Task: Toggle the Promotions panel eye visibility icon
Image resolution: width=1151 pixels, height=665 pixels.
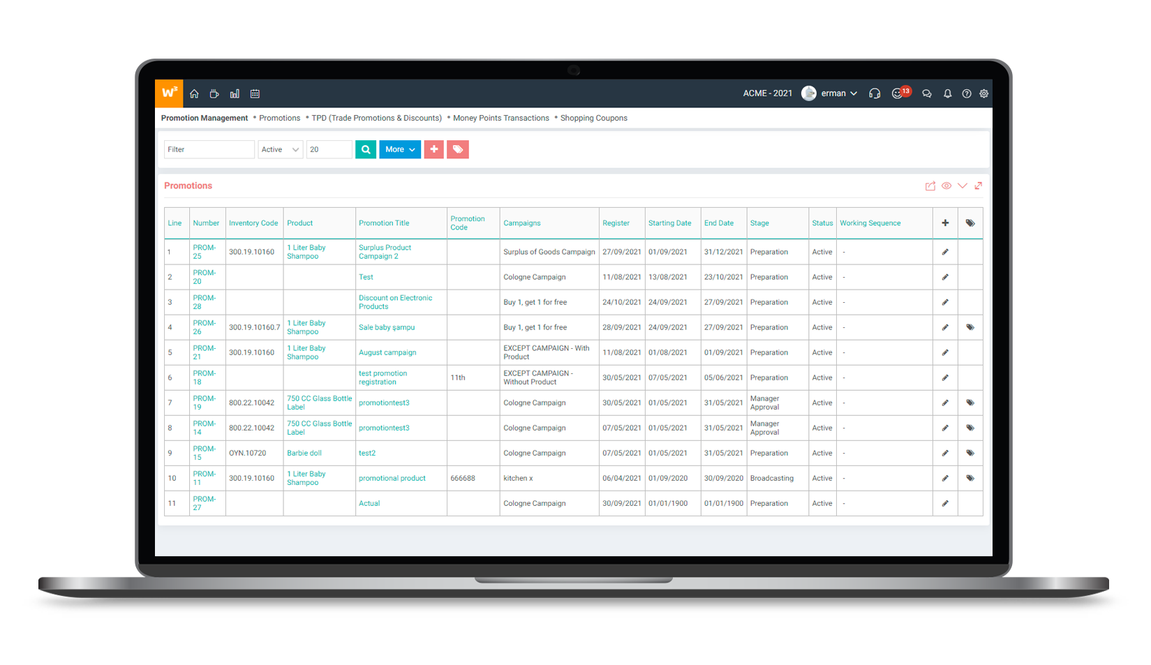Action: coord(946,186)
